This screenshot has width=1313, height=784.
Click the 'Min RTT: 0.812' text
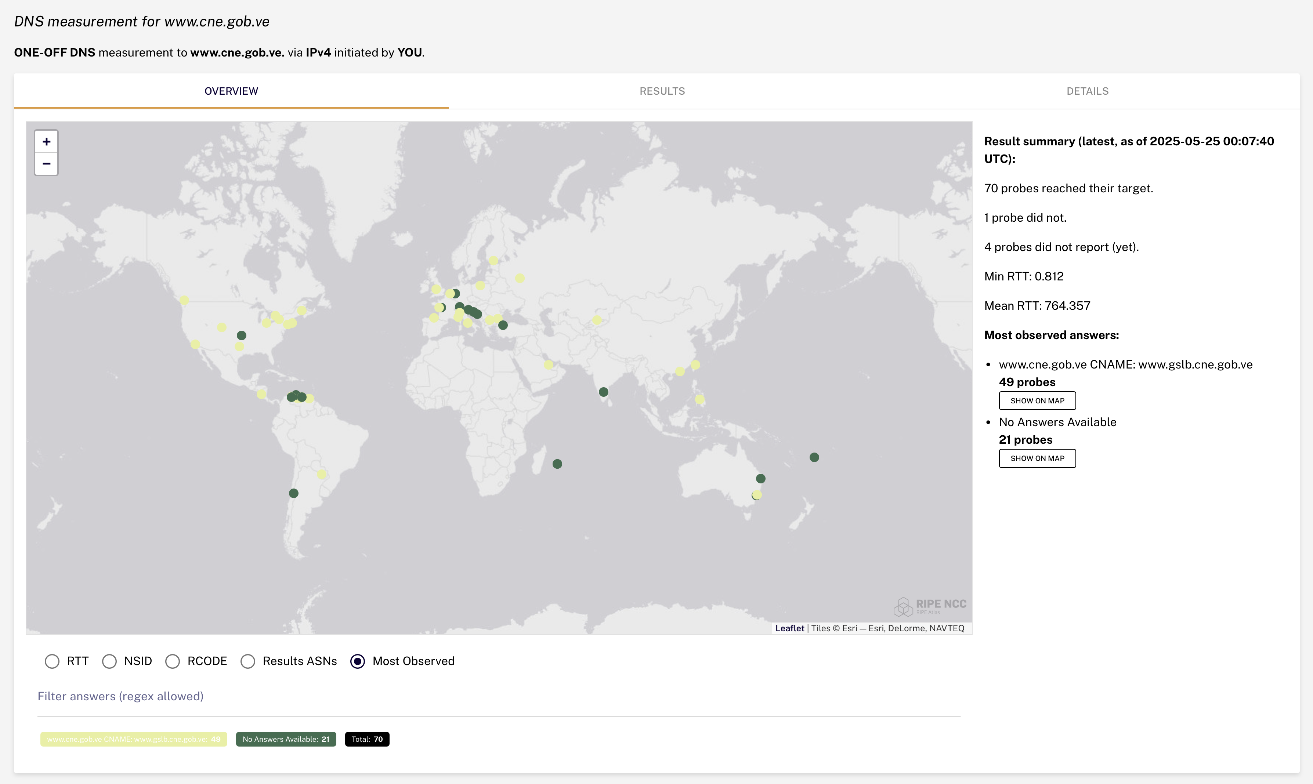[1024, 276]
